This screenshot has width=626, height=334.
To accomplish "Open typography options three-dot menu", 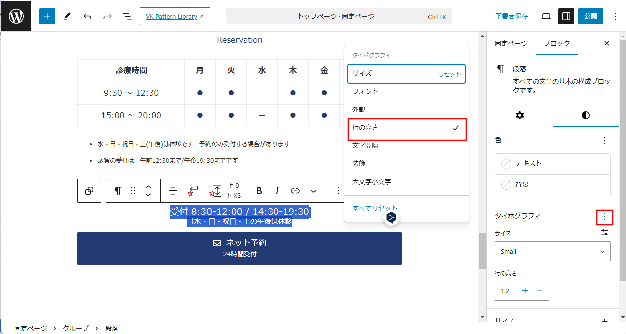I will tap(605, 217).
